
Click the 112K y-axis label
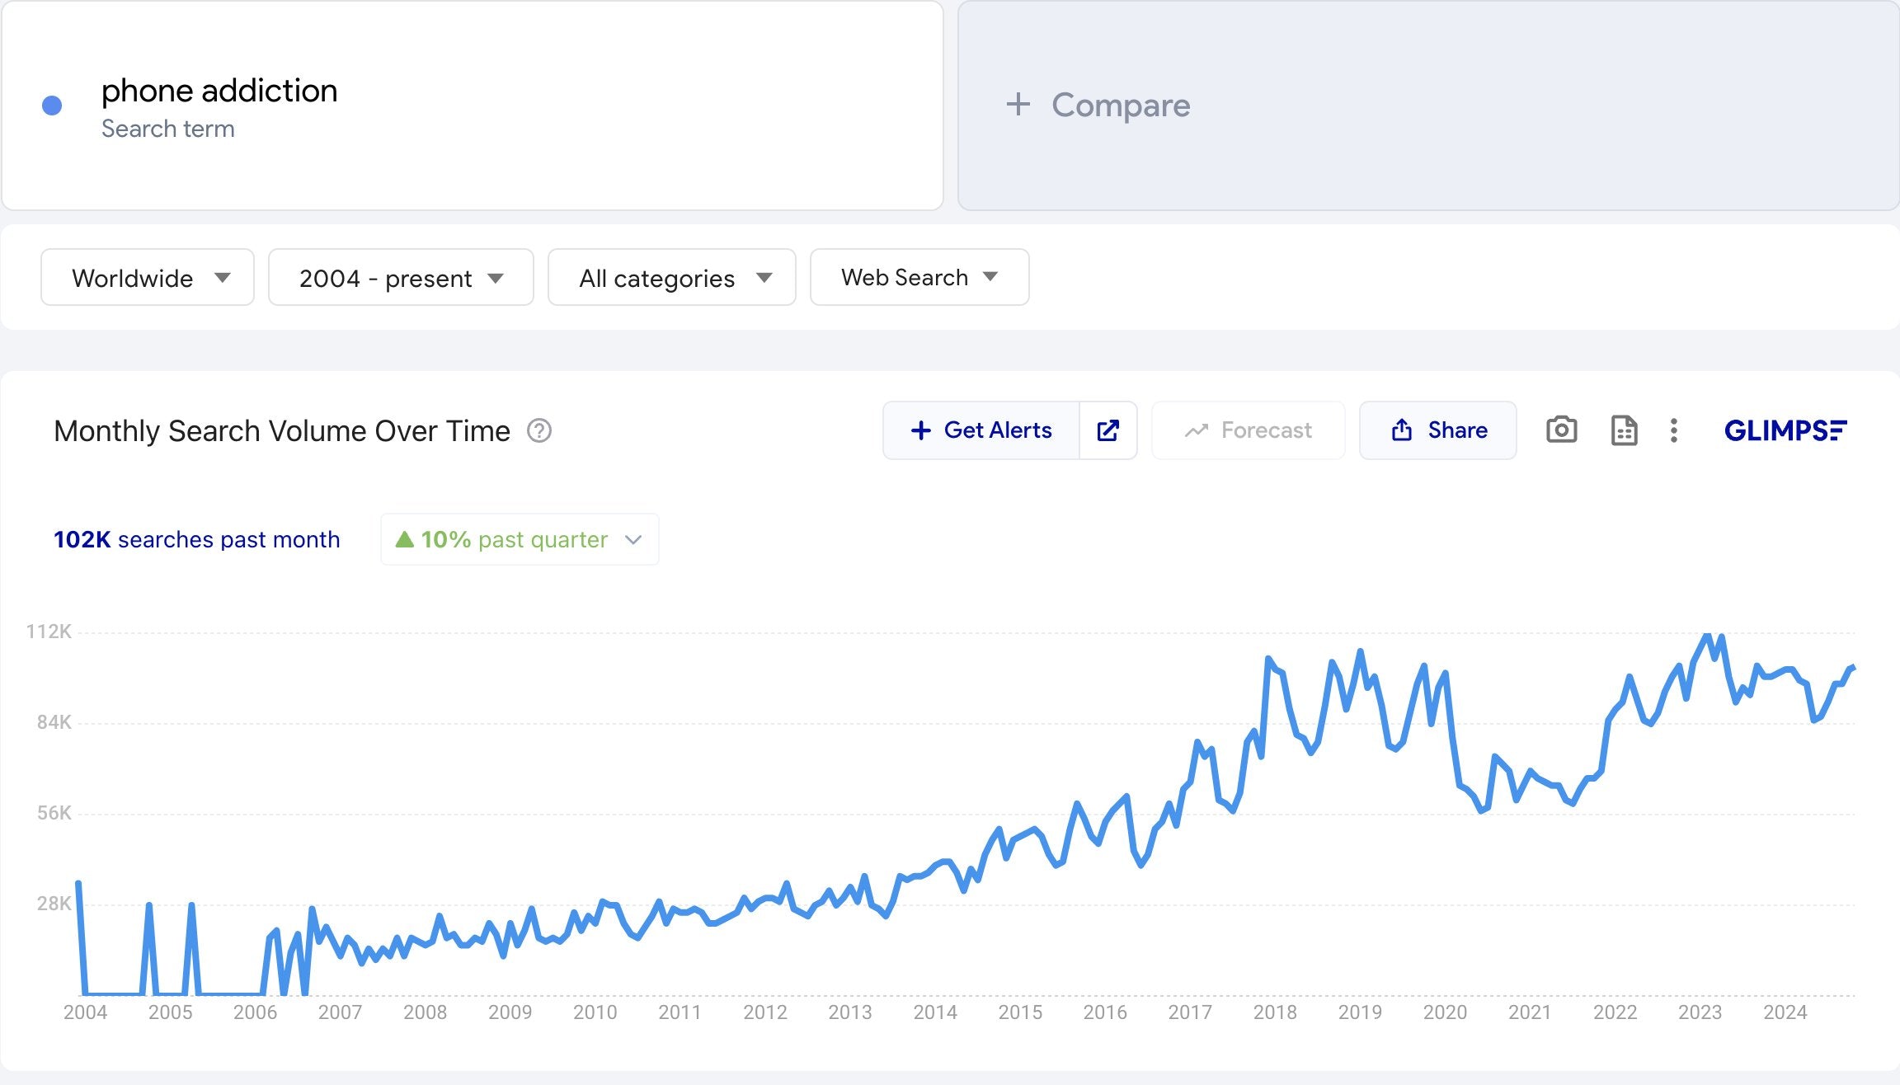pos(49,632)
